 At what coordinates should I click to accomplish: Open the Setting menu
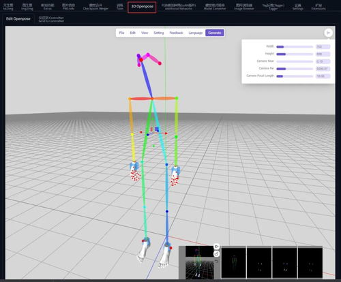click(159, 33)
